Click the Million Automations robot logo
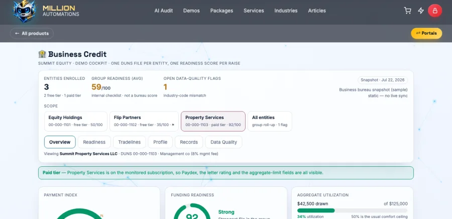452x219 pixels. (x=25, y=11)
